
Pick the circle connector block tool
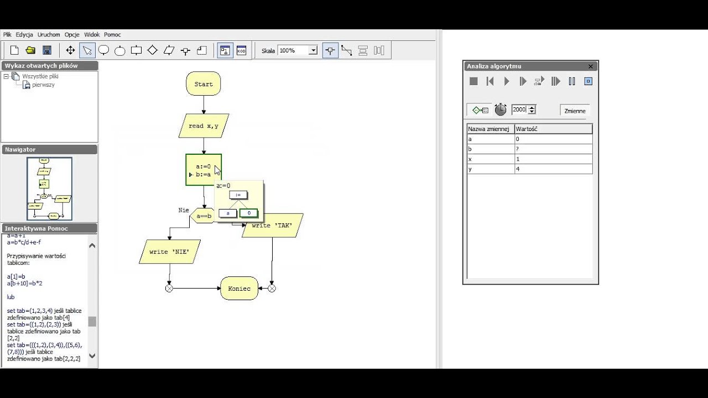(120, 50)
